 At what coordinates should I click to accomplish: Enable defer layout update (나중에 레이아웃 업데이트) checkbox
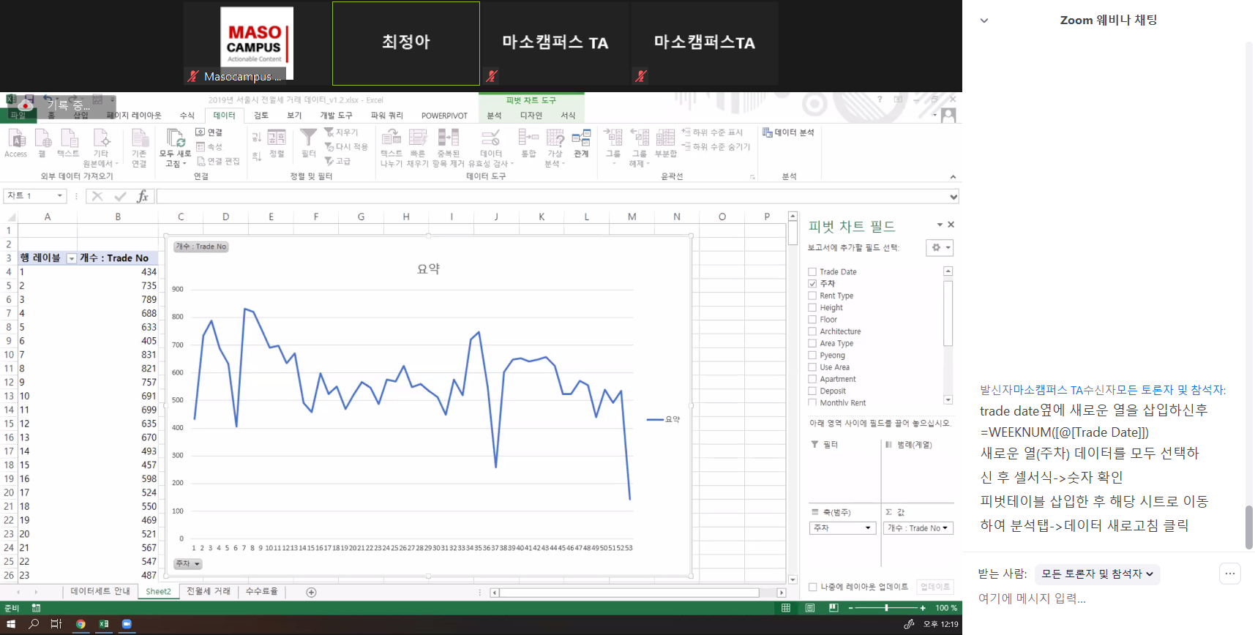(x=812, y=587)
